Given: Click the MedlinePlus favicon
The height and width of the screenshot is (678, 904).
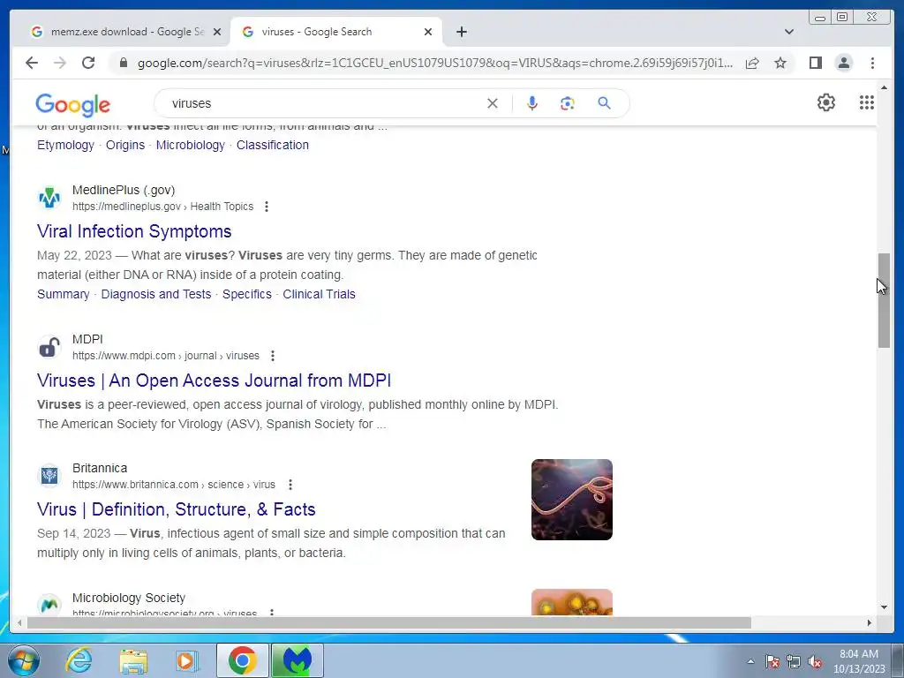Looking at the screenshot, I should coord(49,198).
